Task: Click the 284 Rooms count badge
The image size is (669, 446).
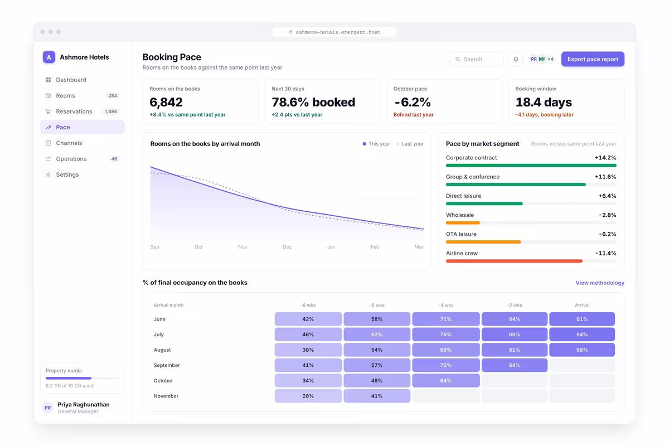Action: [113, 96]
